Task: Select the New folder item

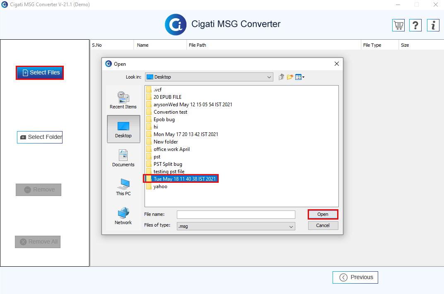Action: point(162,142)
